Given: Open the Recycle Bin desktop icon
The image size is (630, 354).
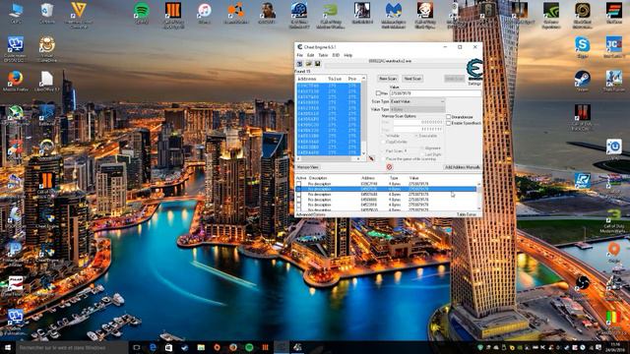Looking at the screenshot, I should coord(47,13).
